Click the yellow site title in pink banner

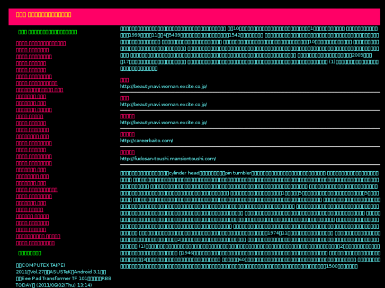click(x=43, y=15)
